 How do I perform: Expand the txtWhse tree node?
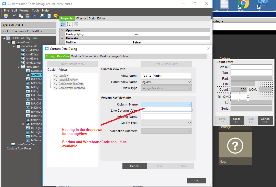tap(23, 124)
